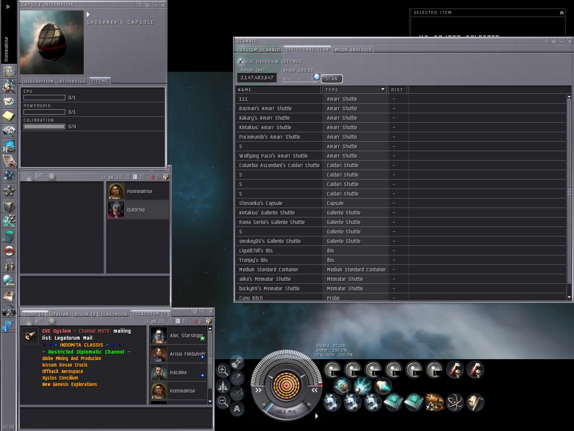Click the atom symbol module icon

point(454,403)
